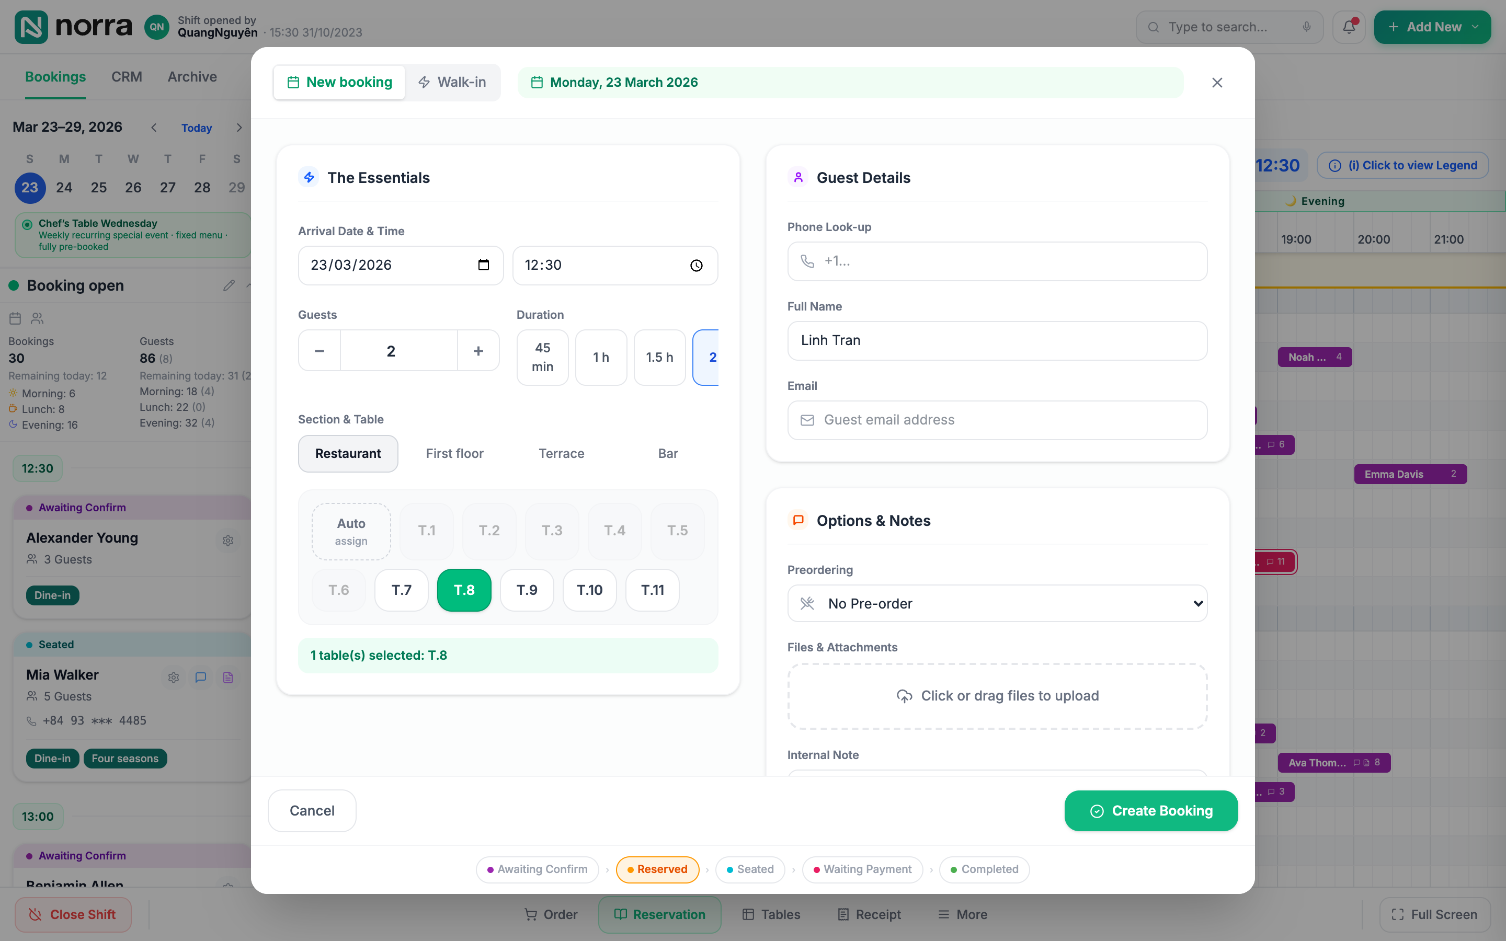Image resolution: width=1506 pixels, height=941 pixels.
Task: Decrease guest count with minus button
Action: [x=320, y=351]
